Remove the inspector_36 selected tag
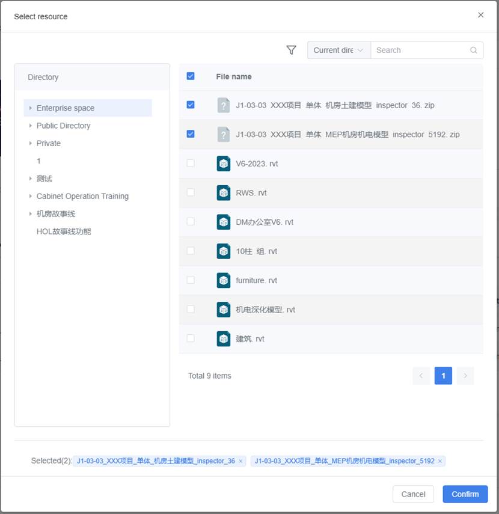The image size is (499, 514). (241, 461)
